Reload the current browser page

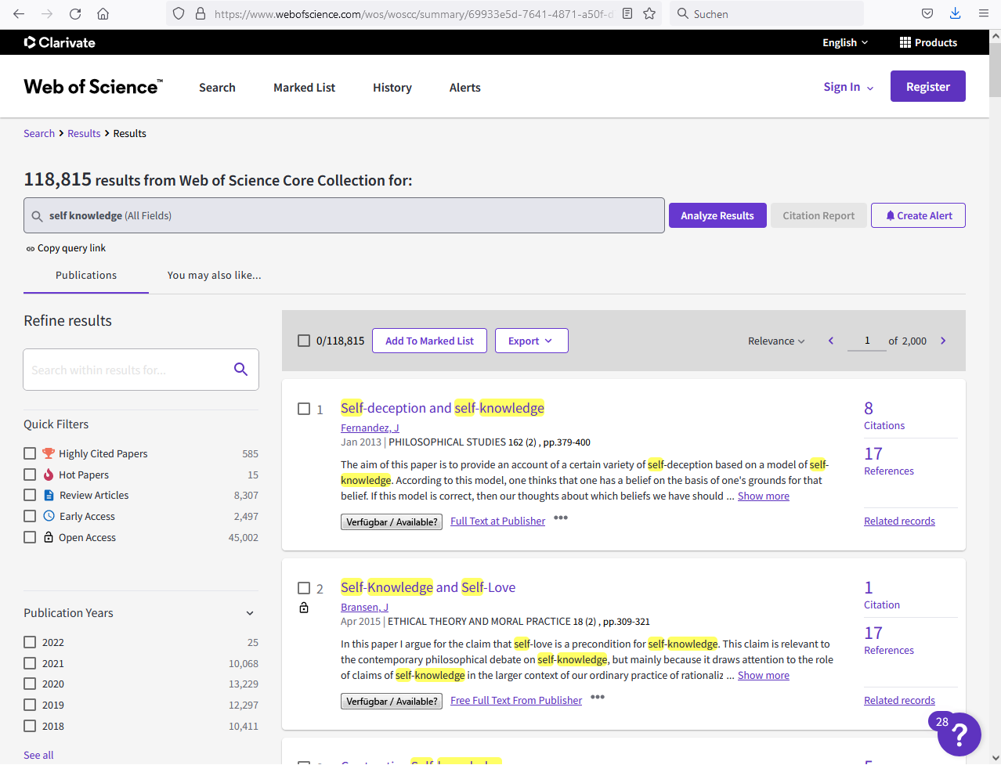[75, 13]
